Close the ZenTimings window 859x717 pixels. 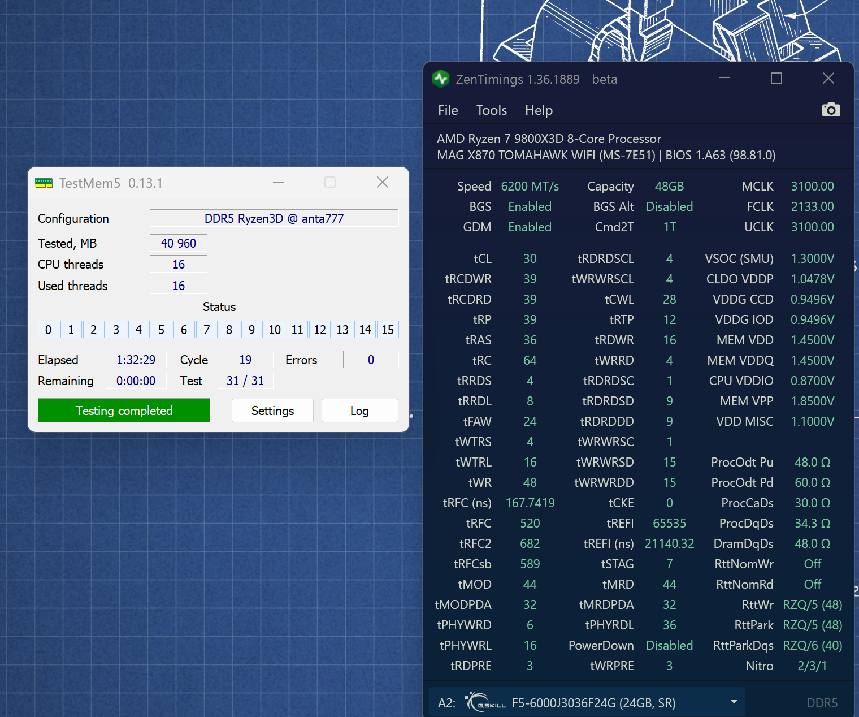[828, 78]
